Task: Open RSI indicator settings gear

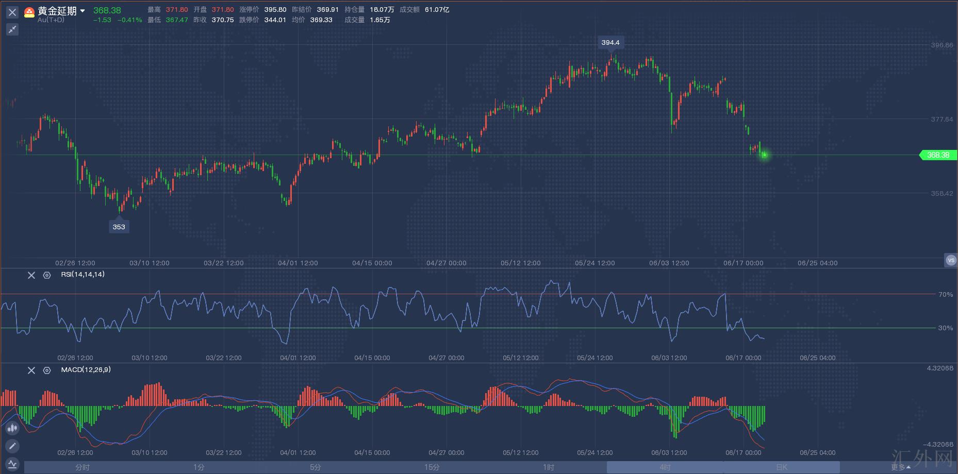Action: (x=47, y=275)
